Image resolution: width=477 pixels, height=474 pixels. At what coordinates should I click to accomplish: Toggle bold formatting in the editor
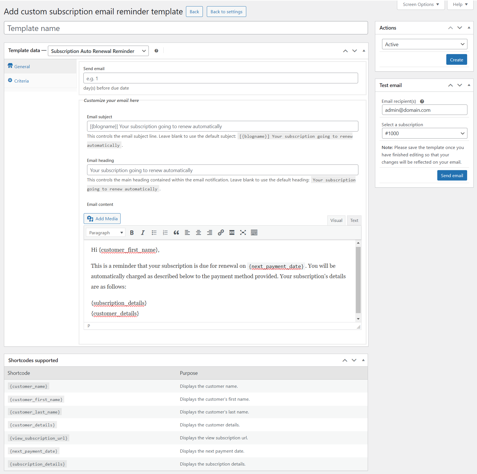[x=132, y=232]
